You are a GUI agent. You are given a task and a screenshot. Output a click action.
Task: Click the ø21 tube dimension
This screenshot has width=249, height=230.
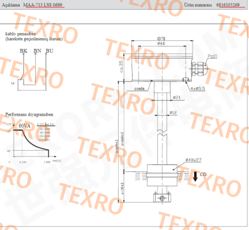tap(176, 98)
